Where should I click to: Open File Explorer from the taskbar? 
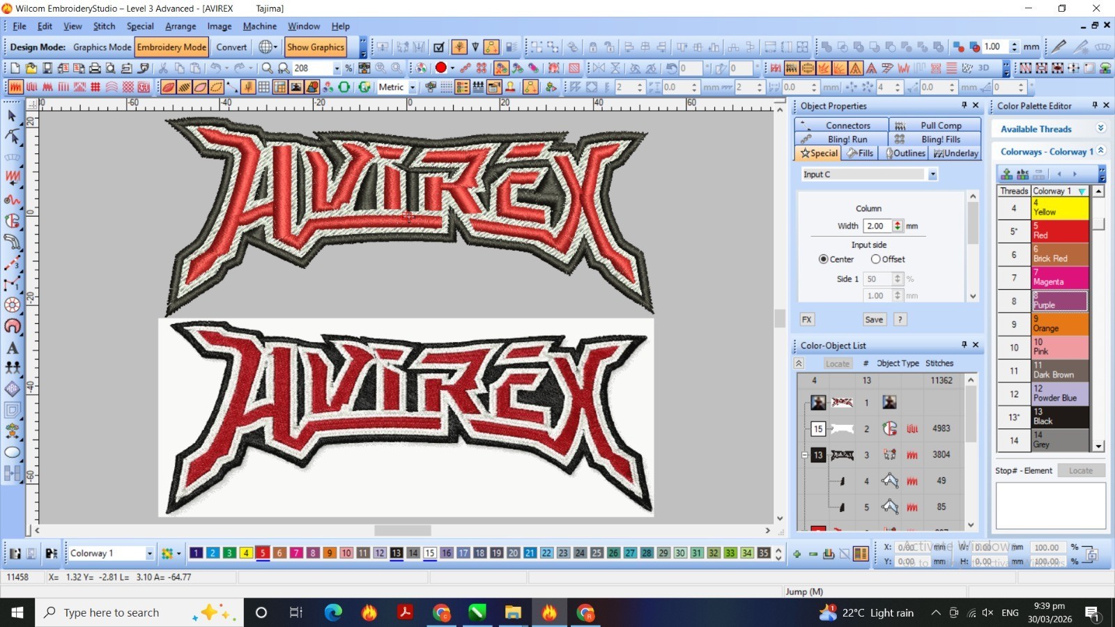(513, 612)
